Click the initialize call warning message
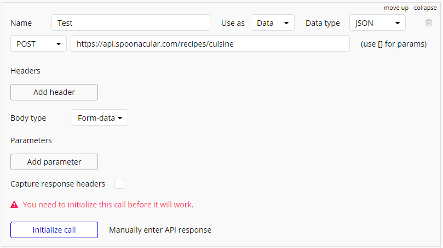Viewport: 443px width, 248px height. (108, 205)
